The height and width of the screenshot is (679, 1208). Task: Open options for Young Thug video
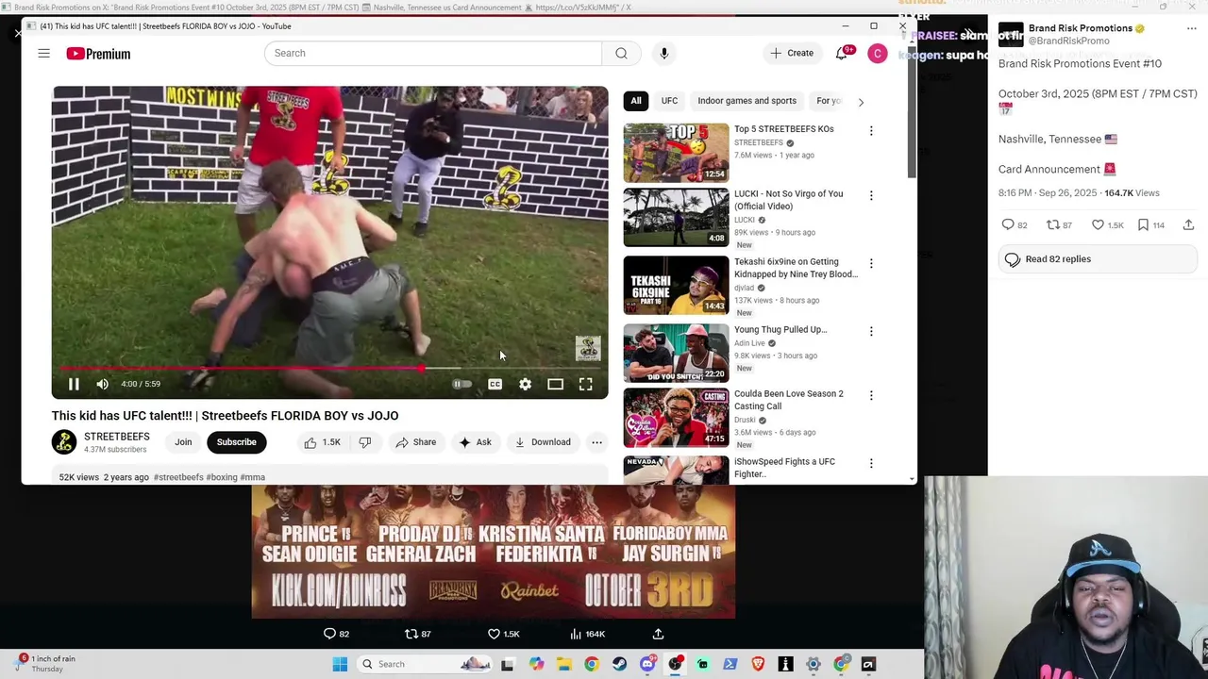pos(871,331)
